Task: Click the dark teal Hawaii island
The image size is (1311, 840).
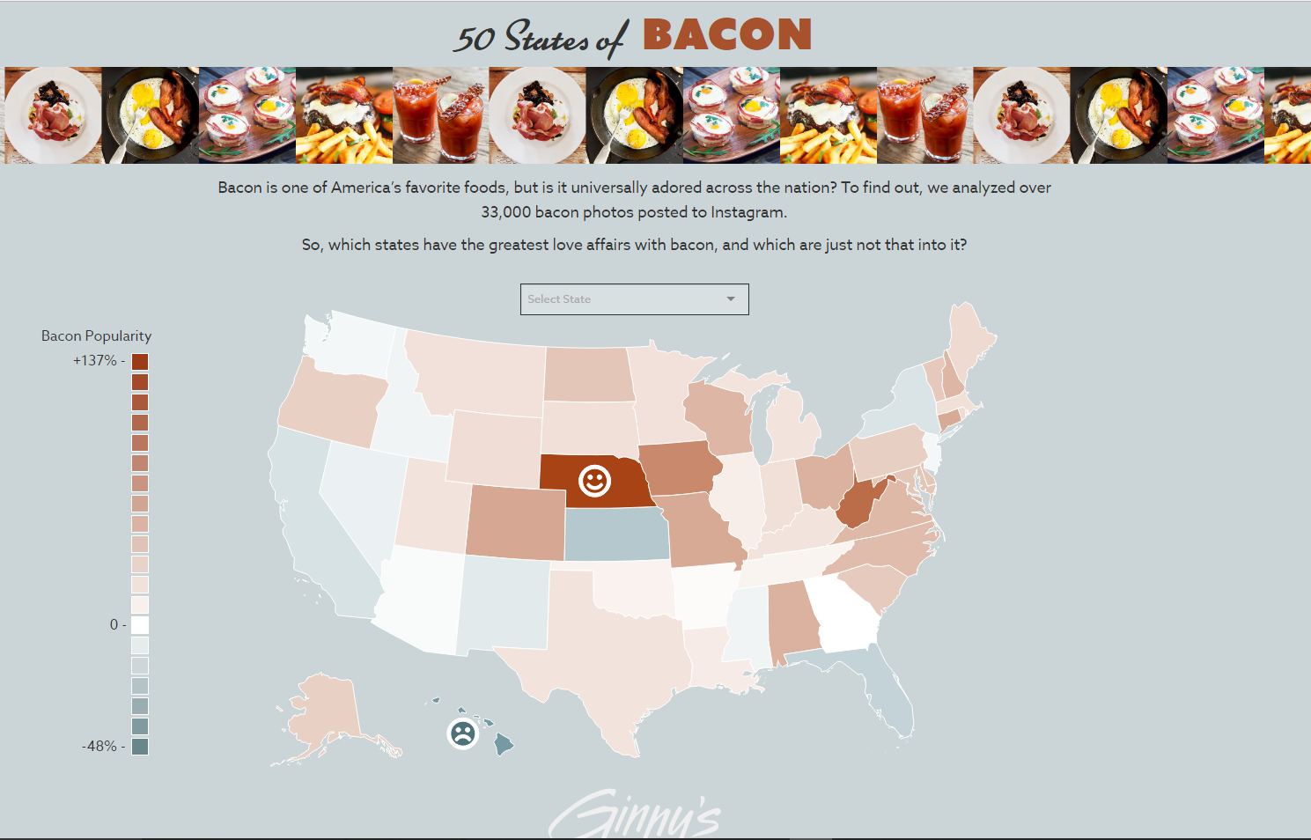Action: pos(503,744)
